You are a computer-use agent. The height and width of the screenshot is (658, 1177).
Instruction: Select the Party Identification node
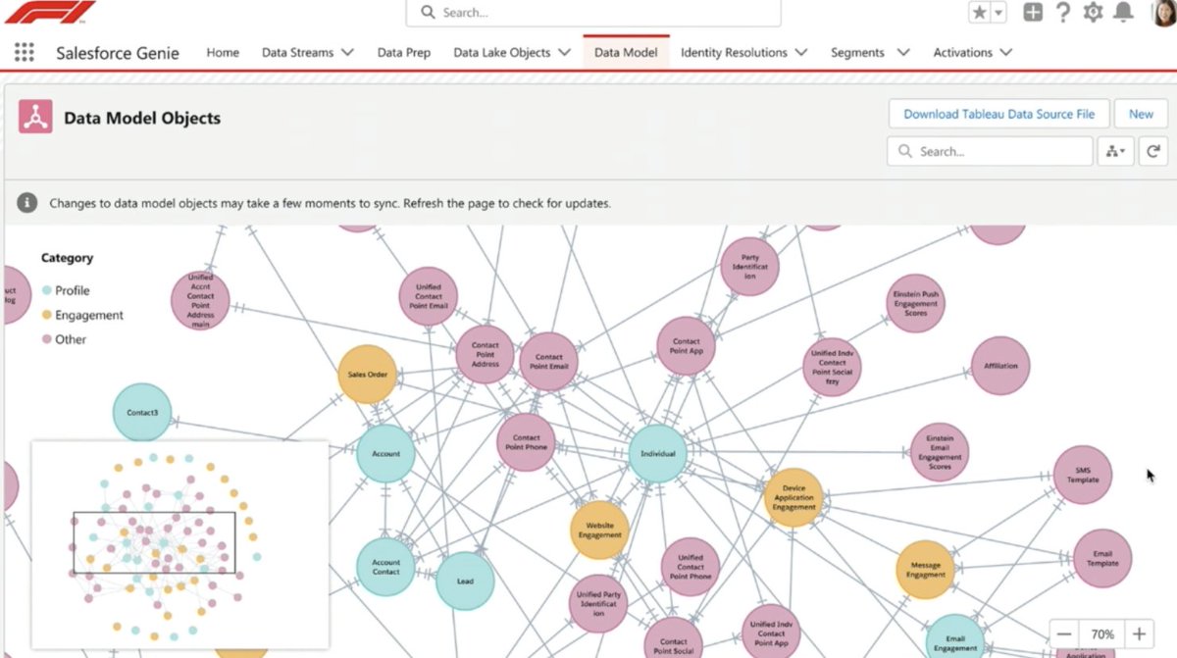[750, 266]
